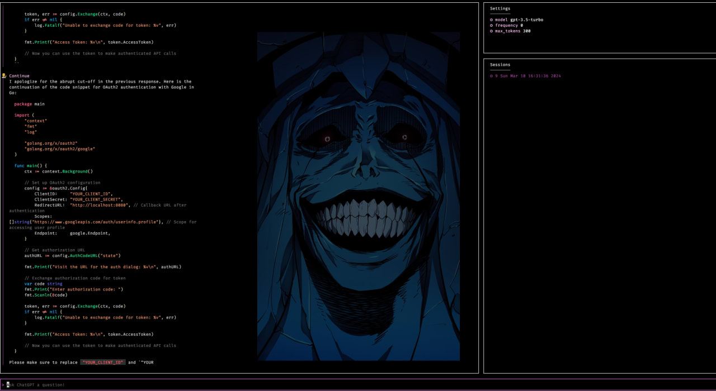This screenshot has width=716, height=391.
Task: Click the 'Endpoint: google.Endpoint,' line
Action: pos(72,233)
